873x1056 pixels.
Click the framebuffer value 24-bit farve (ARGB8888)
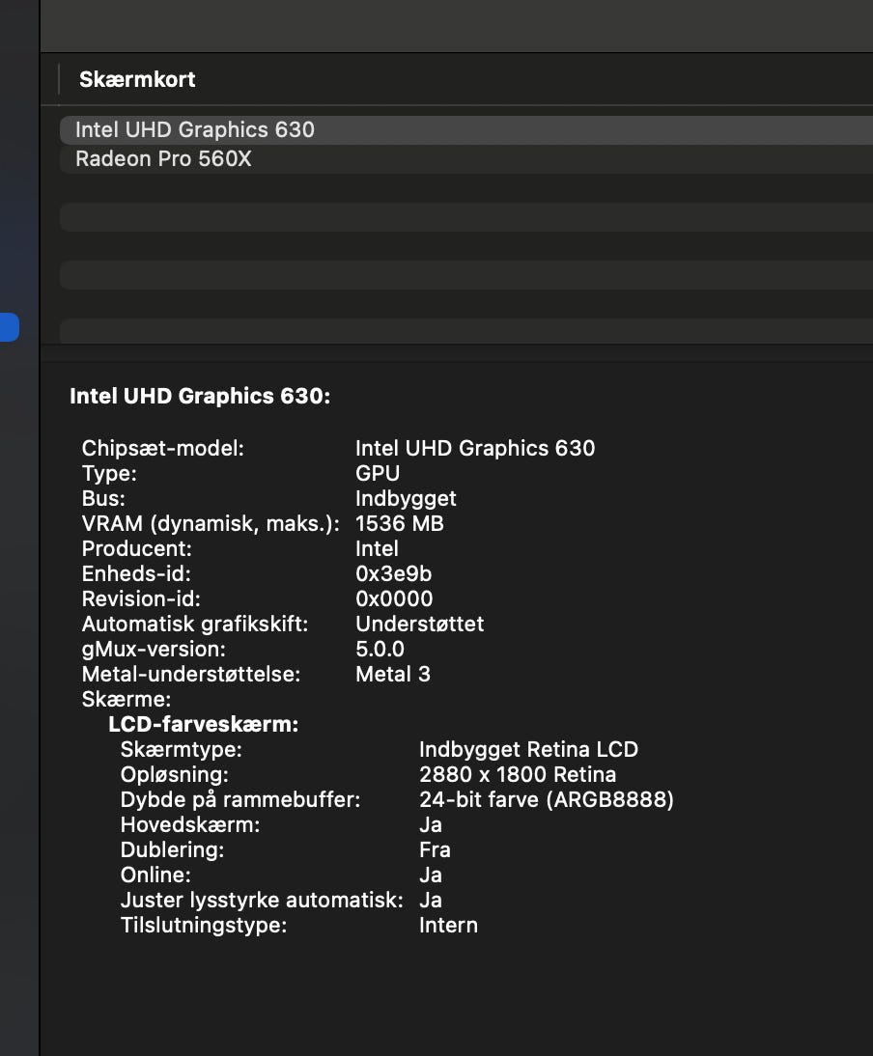click(x=547, y=799)
